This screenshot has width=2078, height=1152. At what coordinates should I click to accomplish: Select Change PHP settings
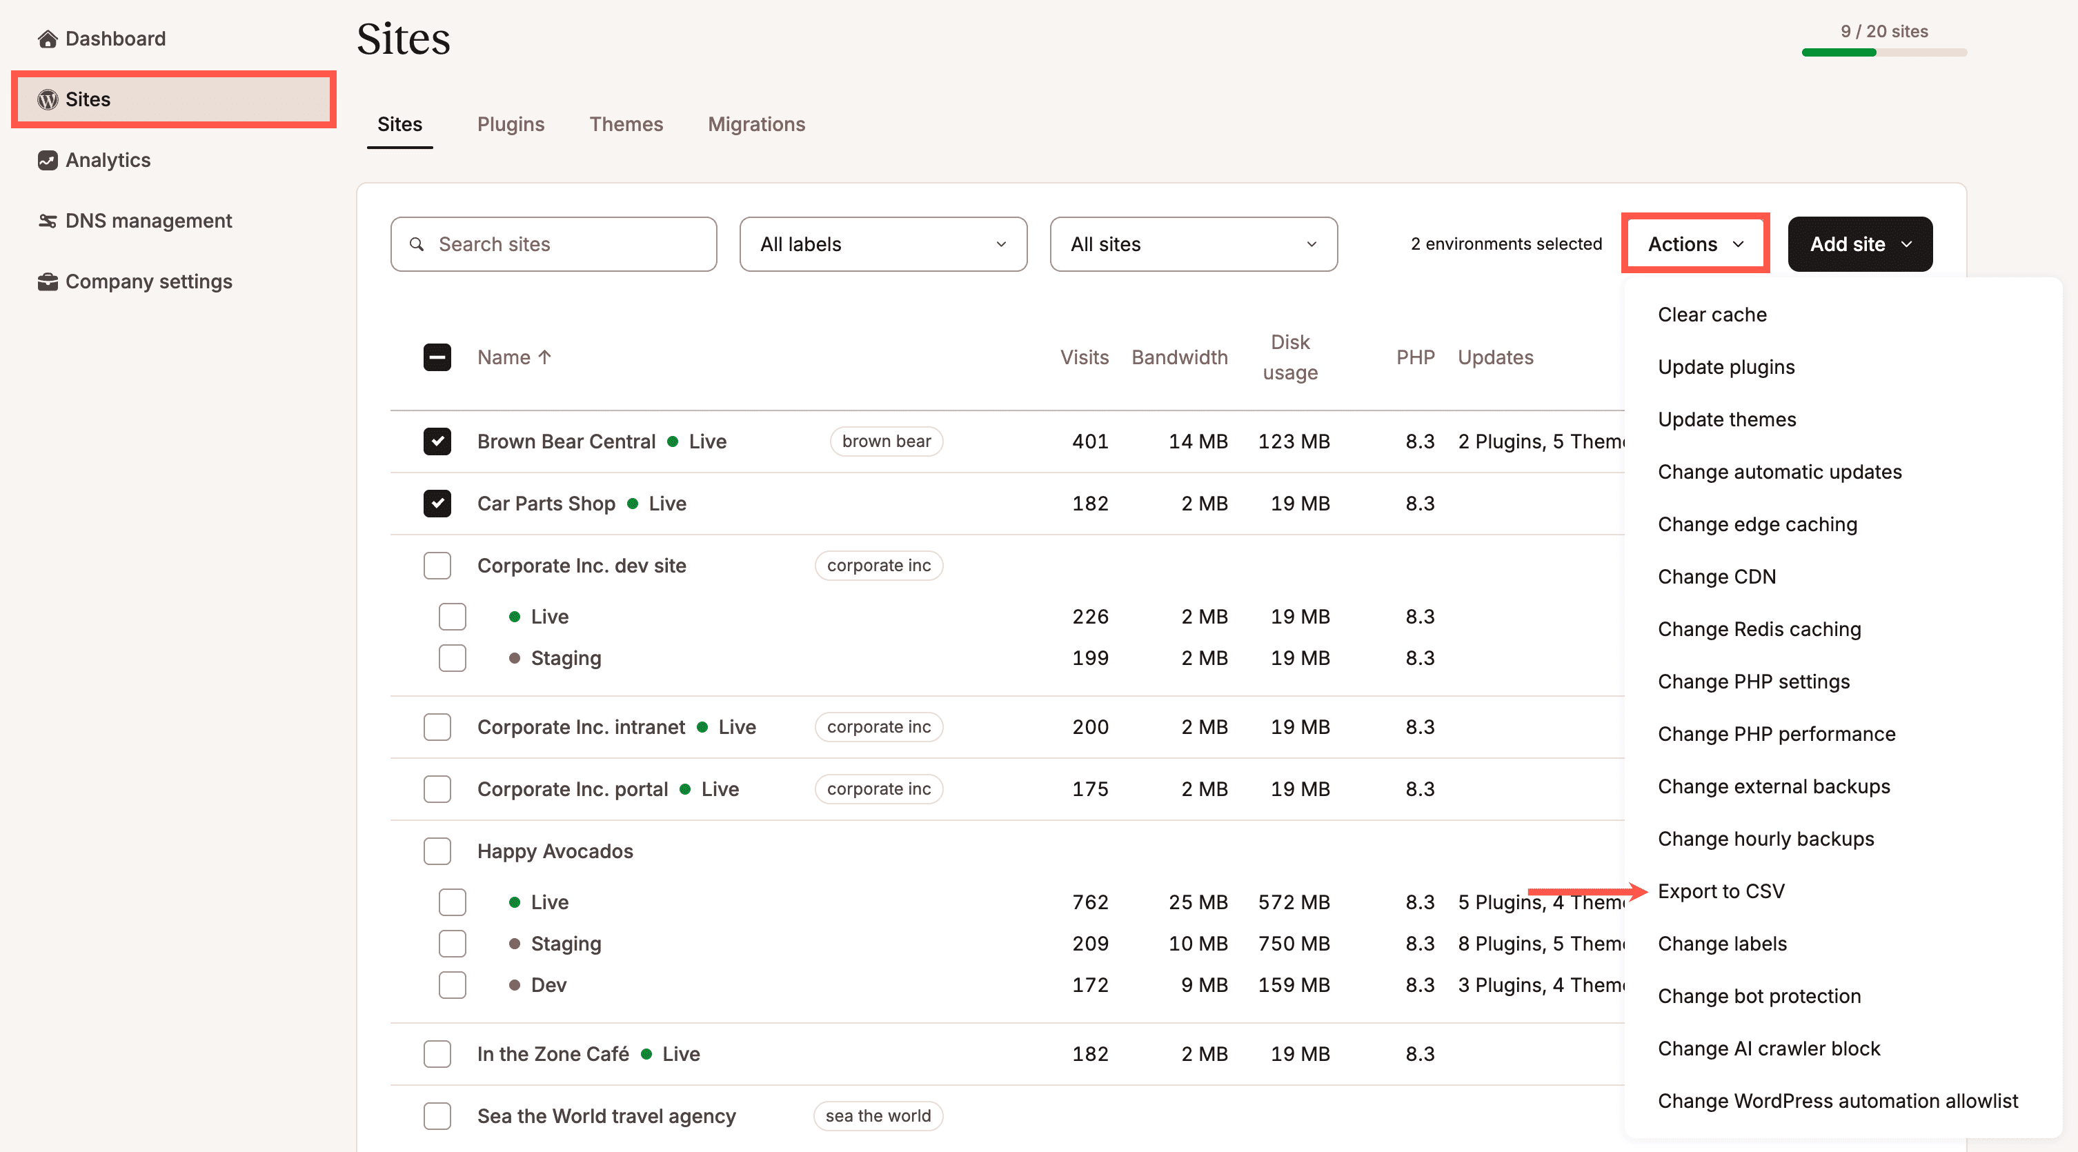click(1754, 682)
